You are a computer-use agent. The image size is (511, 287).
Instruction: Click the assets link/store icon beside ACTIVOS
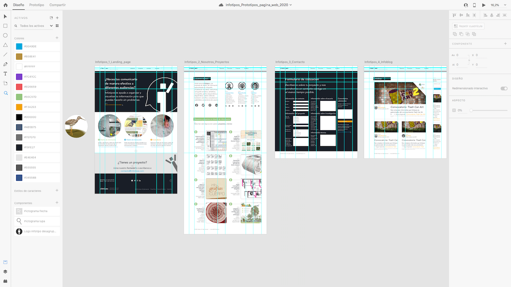(x=52, y=18)
